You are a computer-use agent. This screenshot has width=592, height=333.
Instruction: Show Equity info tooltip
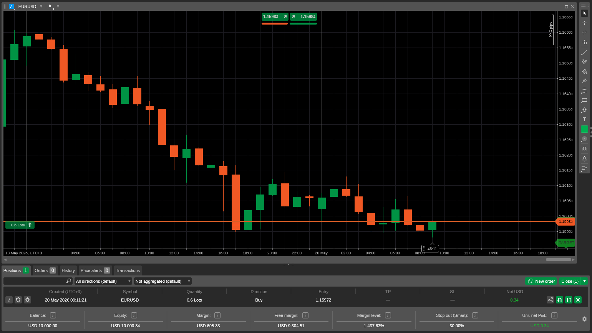134,315
